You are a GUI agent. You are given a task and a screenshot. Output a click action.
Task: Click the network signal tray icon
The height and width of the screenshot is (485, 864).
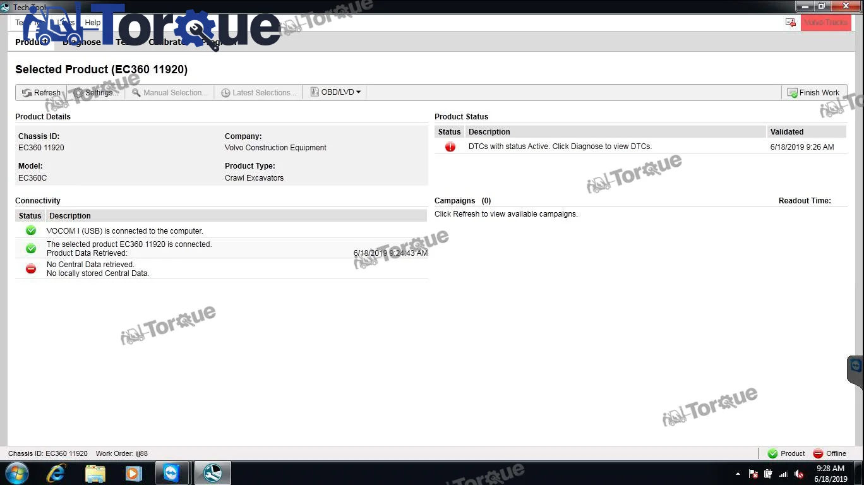pyautogui.click(x=784, y=474)
